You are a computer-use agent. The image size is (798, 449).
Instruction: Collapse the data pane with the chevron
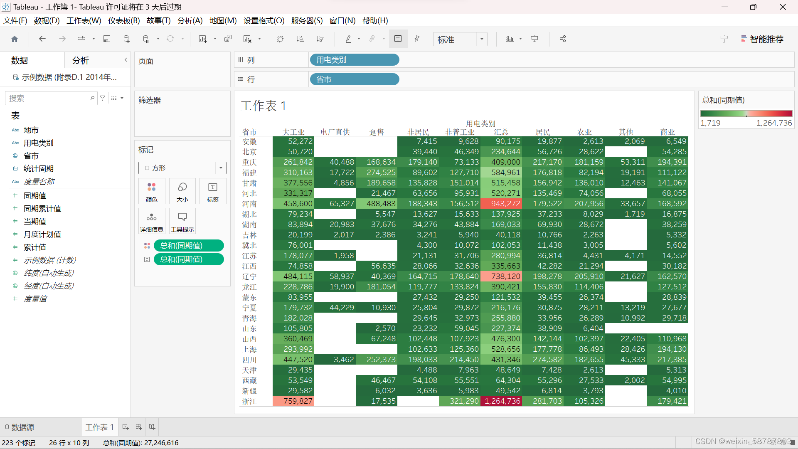tap(126, 60)
